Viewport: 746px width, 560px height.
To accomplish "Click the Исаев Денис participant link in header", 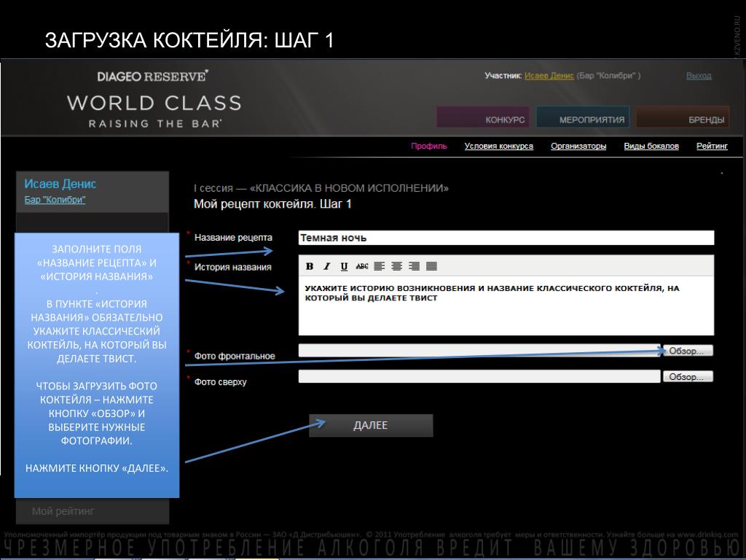I will 549,76.
